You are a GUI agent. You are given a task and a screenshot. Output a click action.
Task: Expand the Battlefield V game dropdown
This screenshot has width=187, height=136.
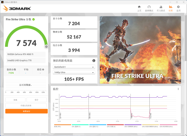(x=74, y=67)
